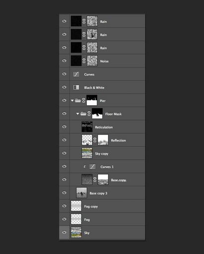This screenshot has height=254, width=204.
Task: Collapse the Floor Mask group
Action: tap(78, 114)
